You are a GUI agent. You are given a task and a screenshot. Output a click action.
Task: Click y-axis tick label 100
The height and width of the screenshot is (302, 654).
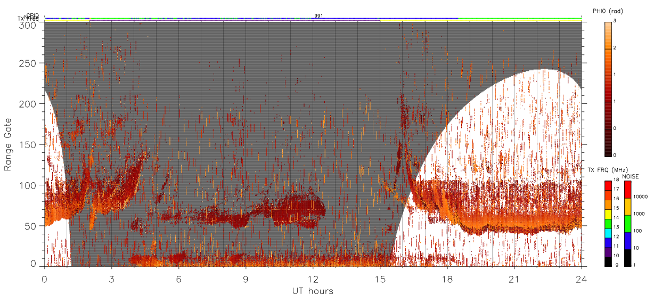click(29, 185)
